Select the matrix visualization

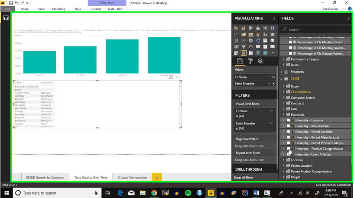tap(250, 53)
